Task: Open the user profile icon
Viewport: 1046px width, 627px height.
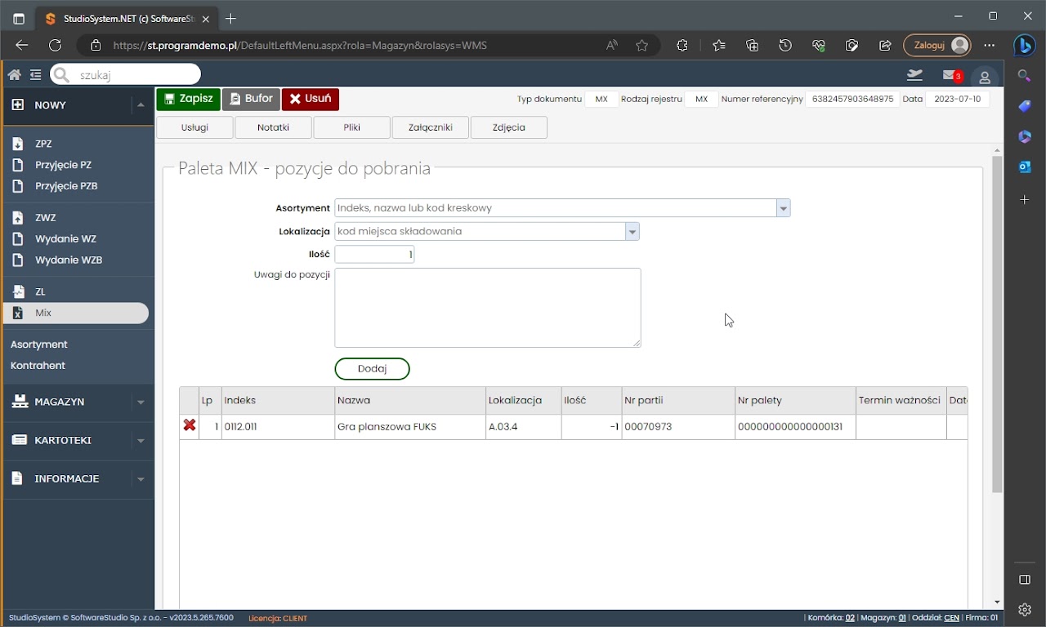Action: (985, 77)
